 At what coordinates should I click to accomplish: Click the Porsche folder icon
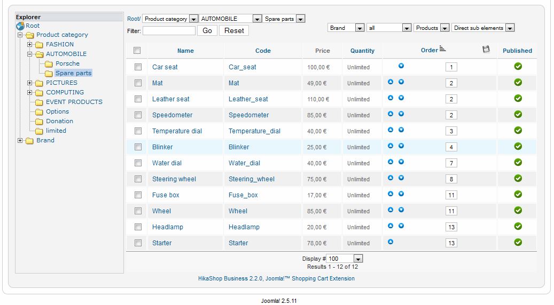point(49,64)
